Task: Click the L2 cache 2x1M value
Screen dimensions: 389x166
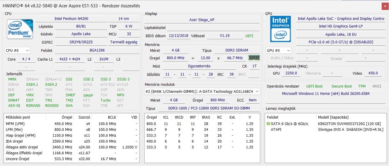Action: coord(104,59)
